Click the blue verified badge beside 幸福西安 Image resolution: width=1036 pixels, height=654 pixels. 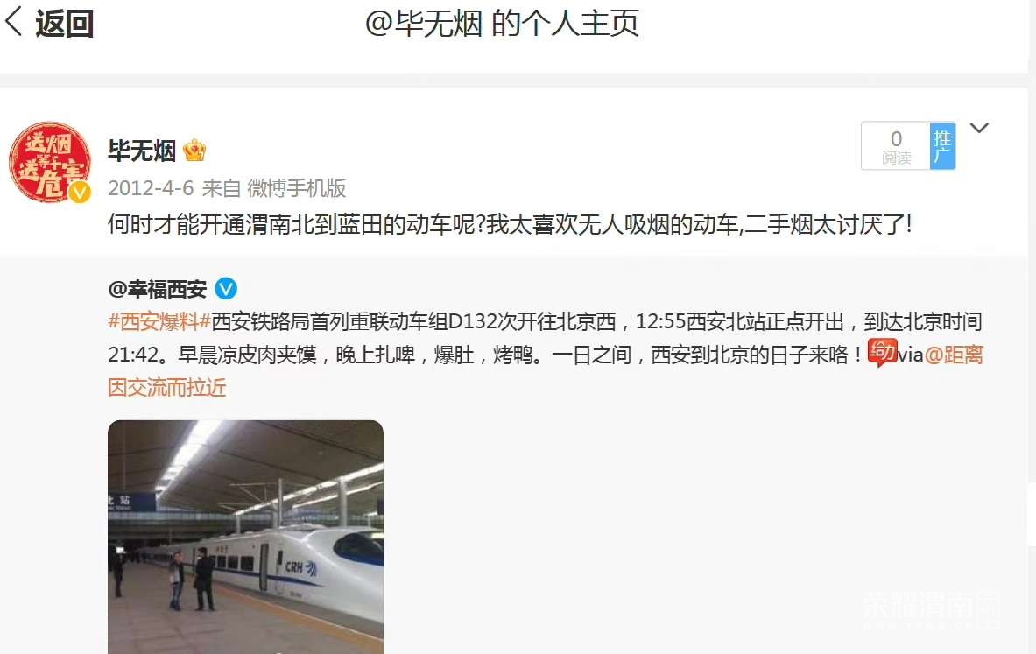(x=226, y=289)
